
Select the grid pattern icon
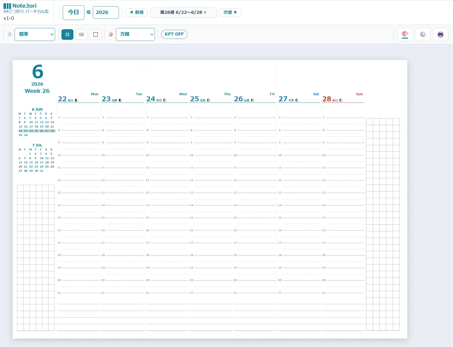67,34
